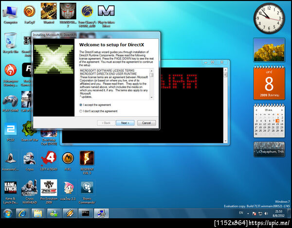Select the Wanted game desktop icon

pyautogui.click(x=49, y=14)
